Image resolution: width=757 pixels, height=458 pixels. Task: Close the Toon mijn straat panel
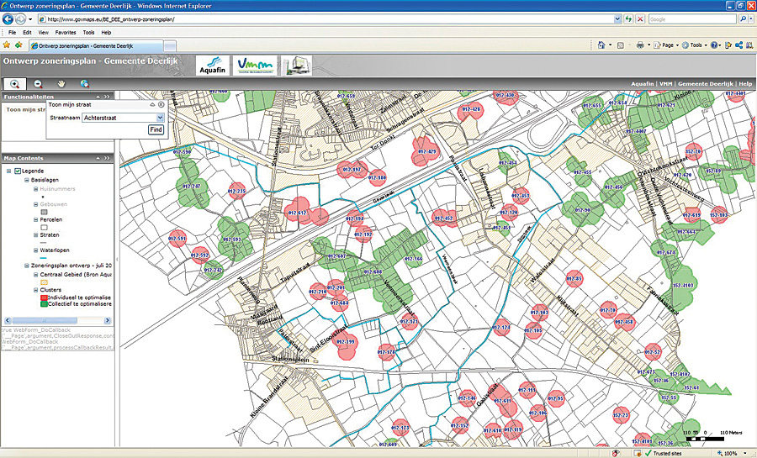point(161,105)
